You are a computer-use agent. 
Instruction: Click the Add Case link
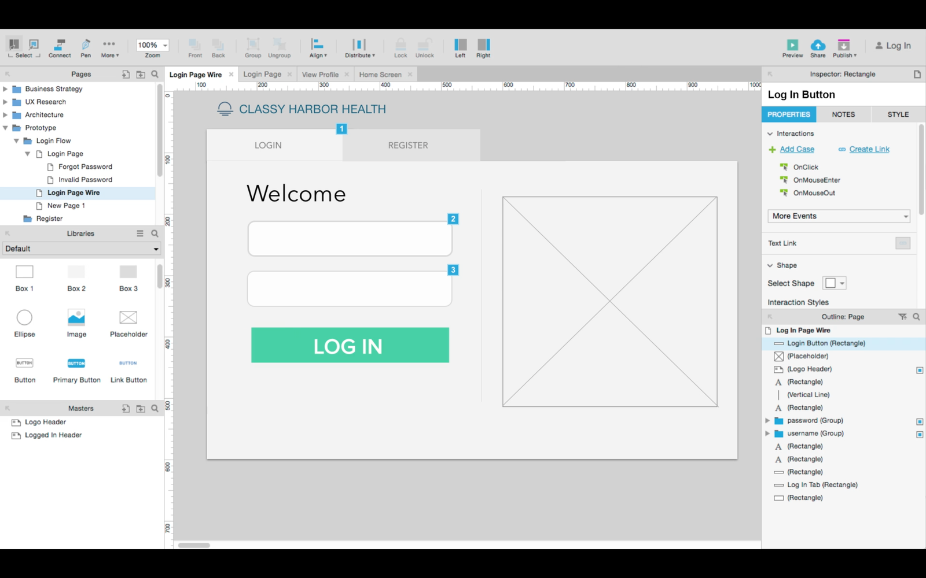pos(796,149)
